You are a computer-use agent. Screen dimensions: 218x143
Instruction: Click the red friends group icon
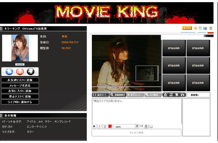[20, 71]
